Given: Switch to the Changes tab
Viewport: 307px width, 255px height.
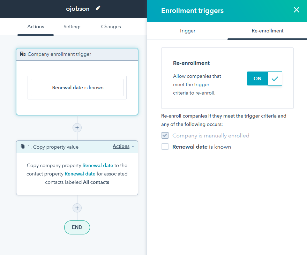Looking at the screenshot, I should [111, 27].
